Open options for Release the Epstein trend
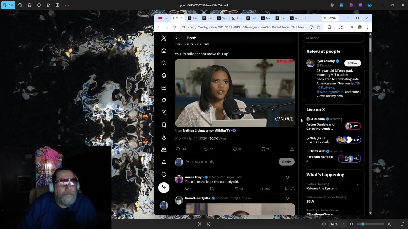 pyautogui.click(x=359, y=184)
